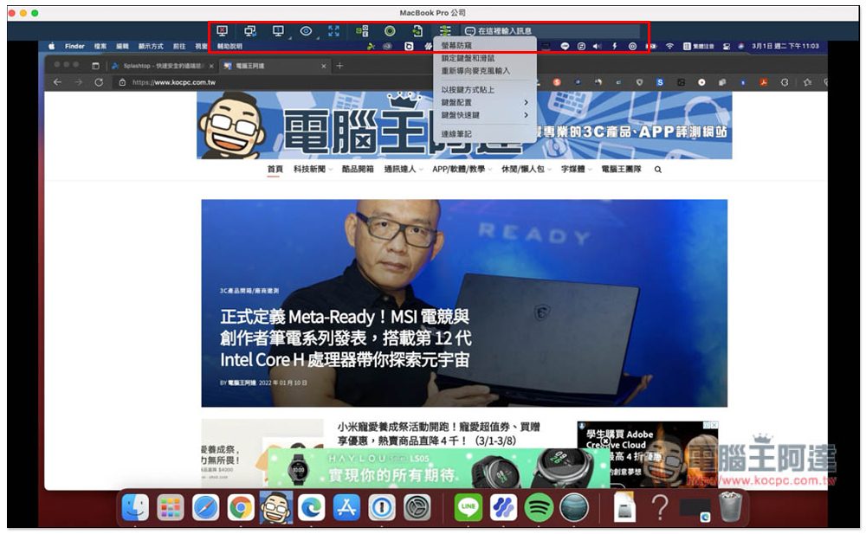Open LINE app from the Dock

468,507
